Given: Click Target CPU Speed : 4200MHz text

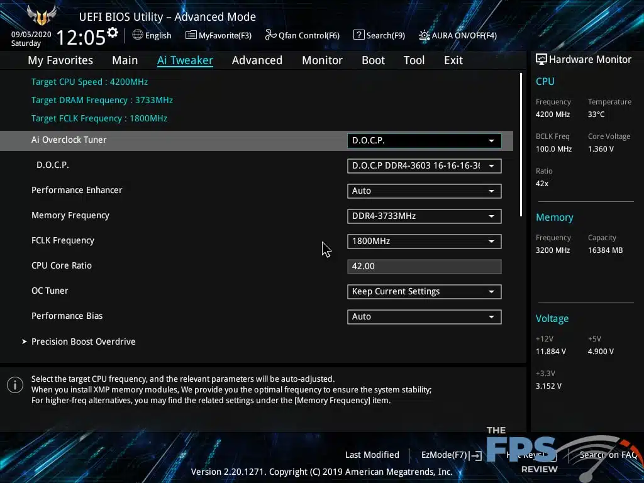Looking at the screenshot, I should tap(89, 82).
